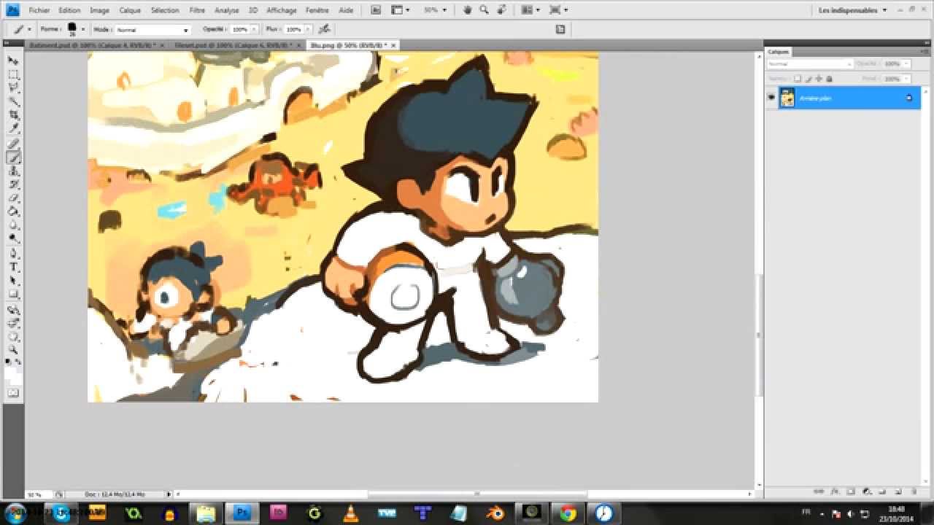This screenshot has height=525, width=934.
Task: Open the Calque menu
Action: (x=130, y=10)
